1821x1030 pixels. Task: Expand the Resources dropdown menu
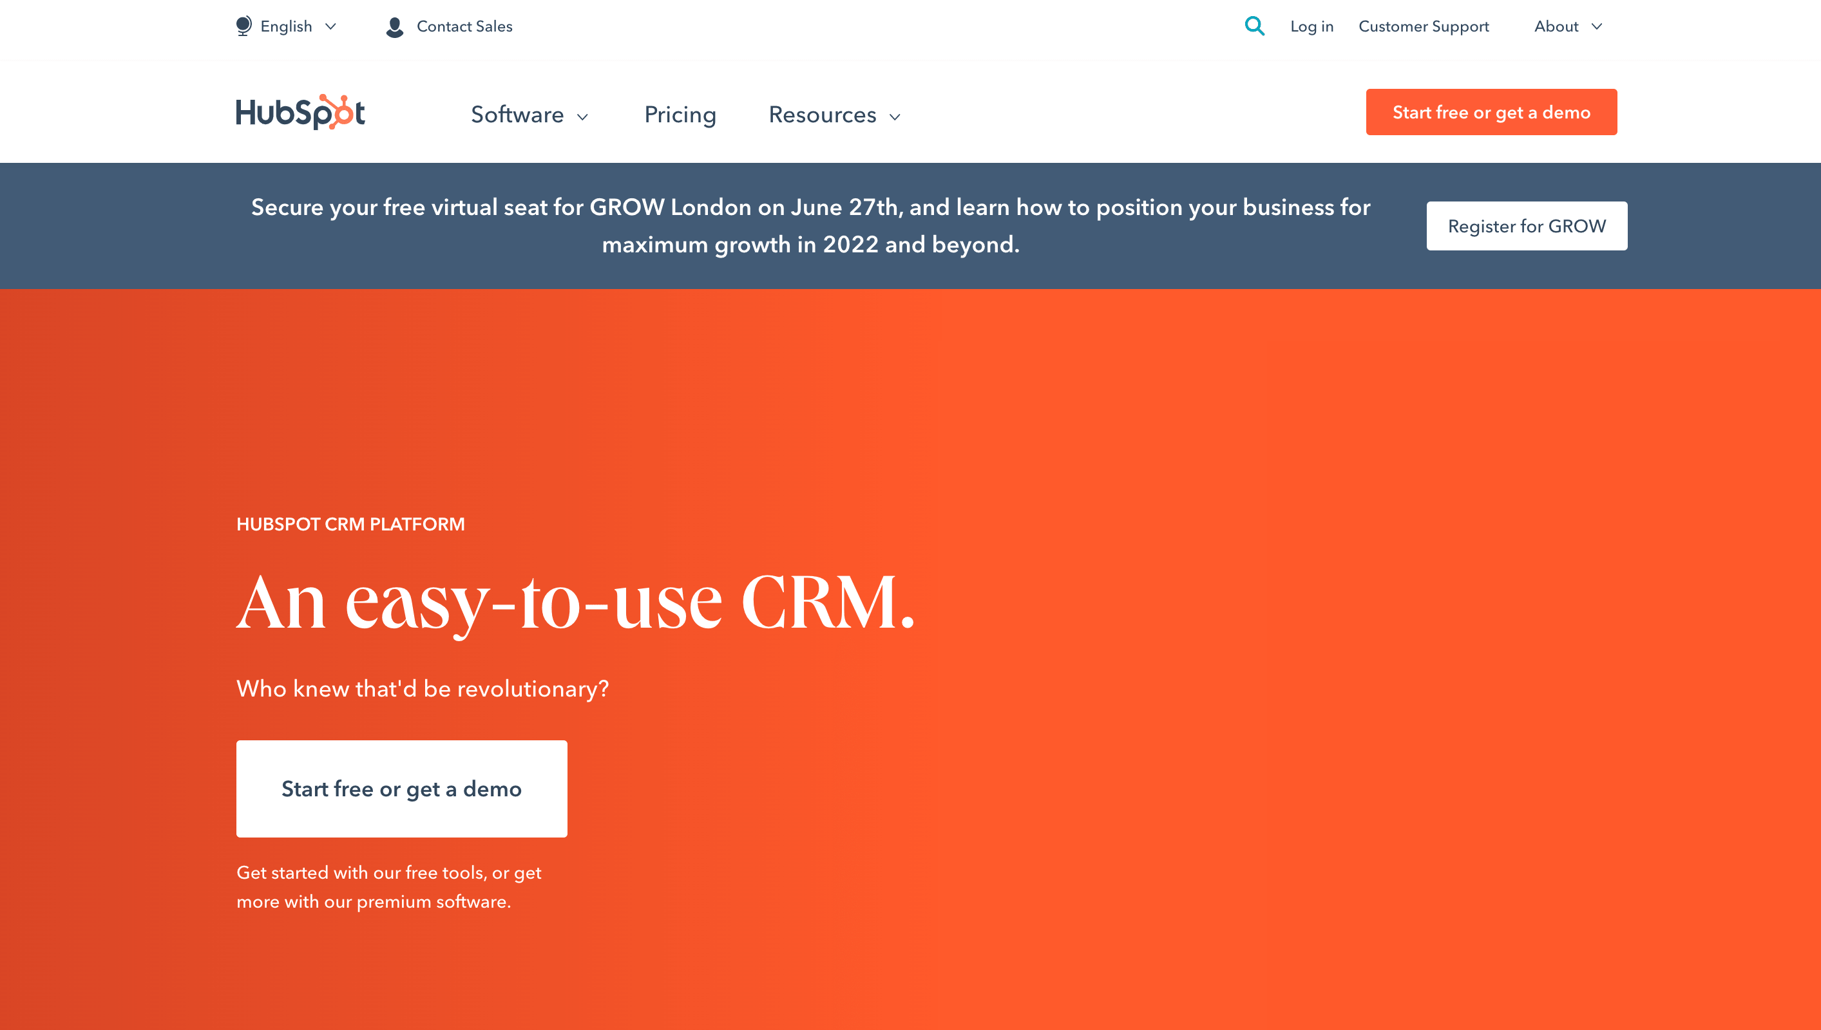tap(833, 114)
